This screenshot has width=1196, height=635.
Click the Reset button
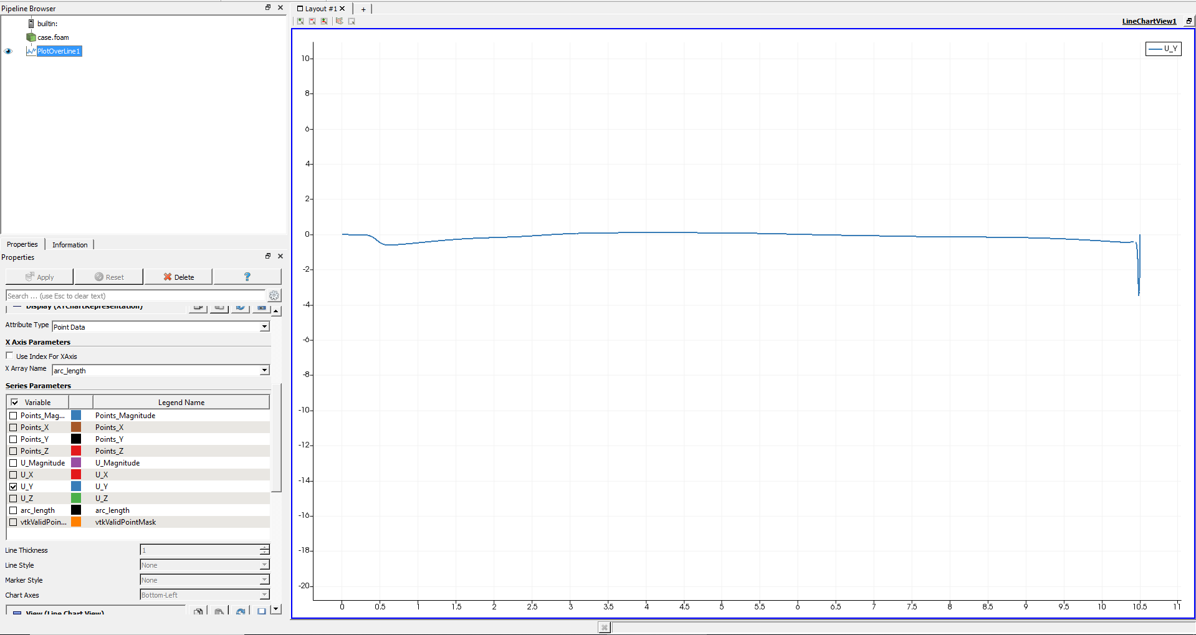(x=109, y=277)
